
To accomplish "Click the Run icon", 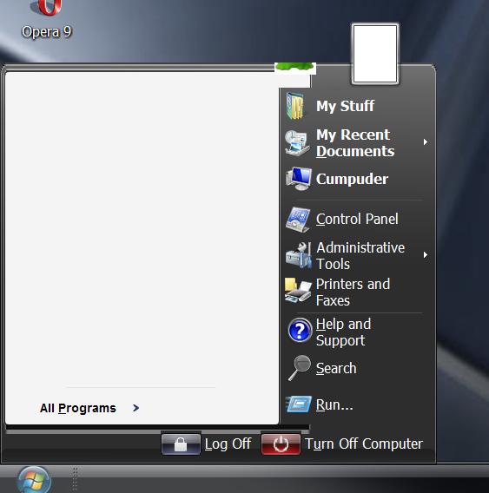I will (x=298, y=404).
